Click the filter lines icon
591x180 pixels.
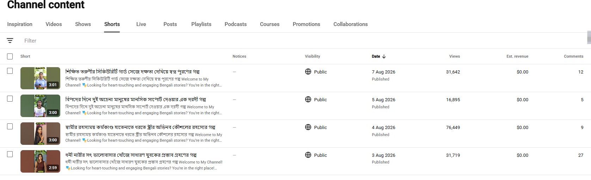[10, 41]
